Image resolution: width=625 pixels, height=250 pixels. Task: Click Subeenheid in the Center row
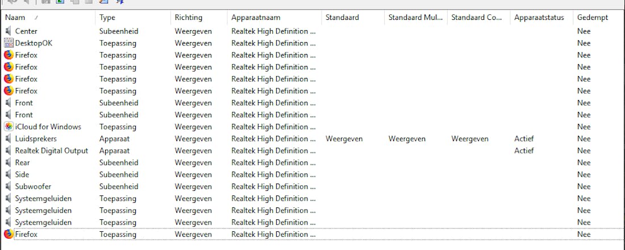pos(119,31)
